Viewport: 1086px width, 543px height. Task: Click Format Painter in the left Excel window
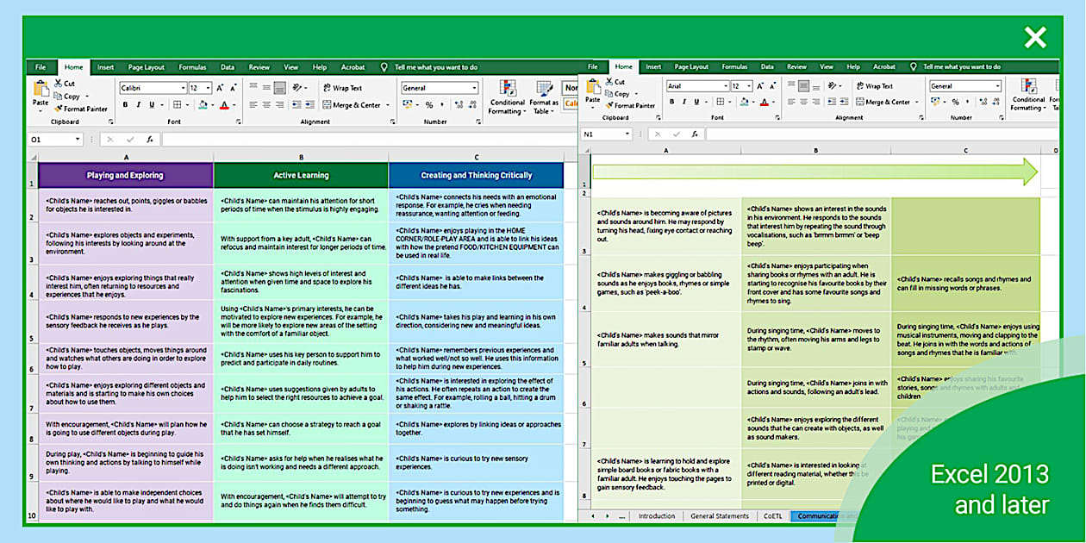coord(80,109)
